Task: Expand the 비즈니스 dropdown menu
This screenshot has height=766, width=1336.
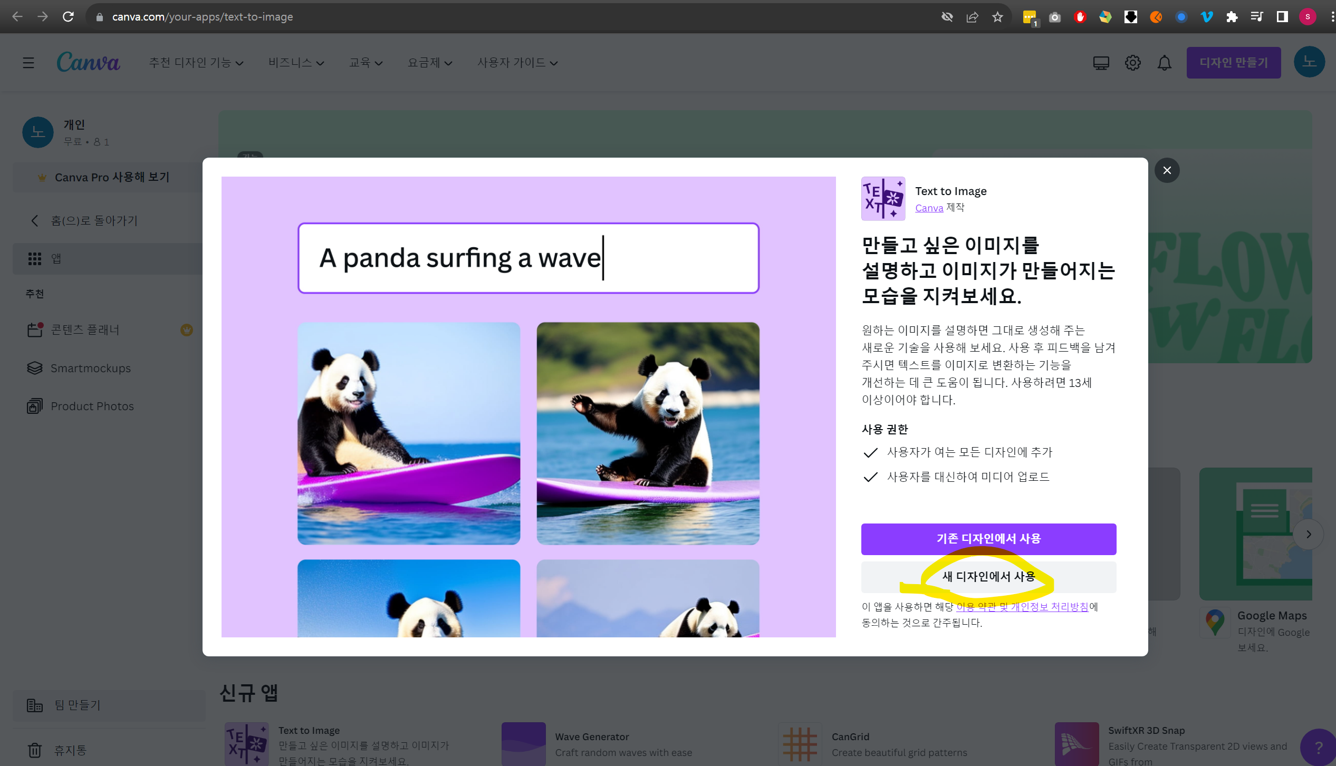Action: (x=296, y=63)
